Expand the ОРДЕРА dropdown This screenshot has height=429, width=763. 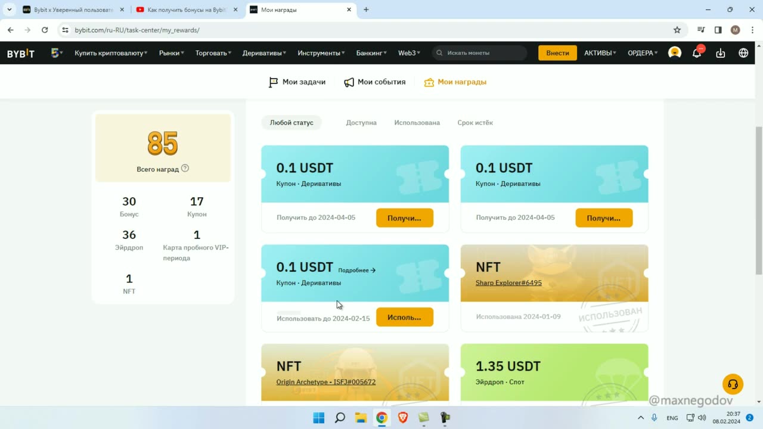(643, 53)
